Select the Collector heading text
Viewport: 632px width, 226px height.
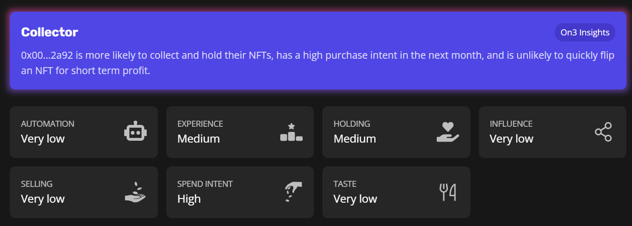50,32
